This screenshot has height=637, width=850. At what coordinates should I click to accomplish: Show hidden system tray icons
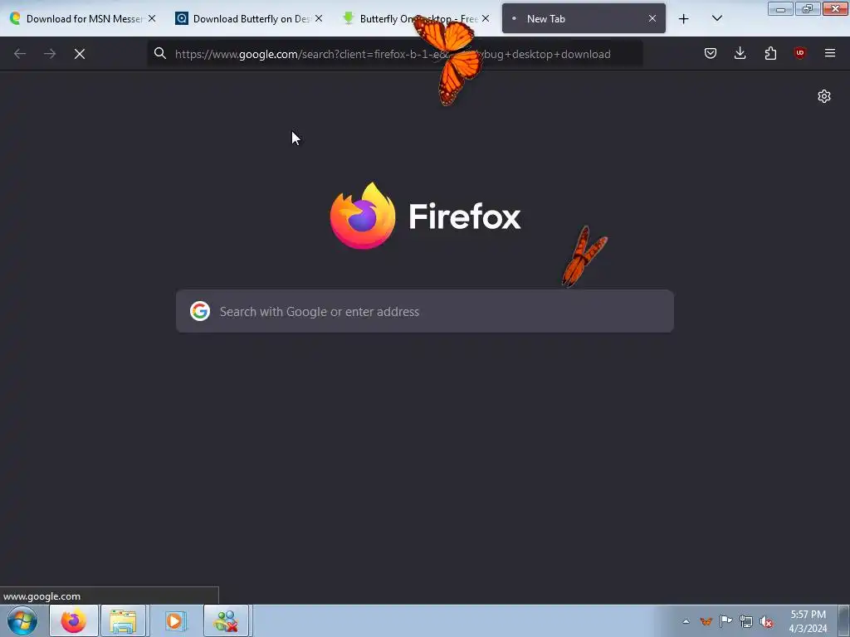(x=686, y=621)
